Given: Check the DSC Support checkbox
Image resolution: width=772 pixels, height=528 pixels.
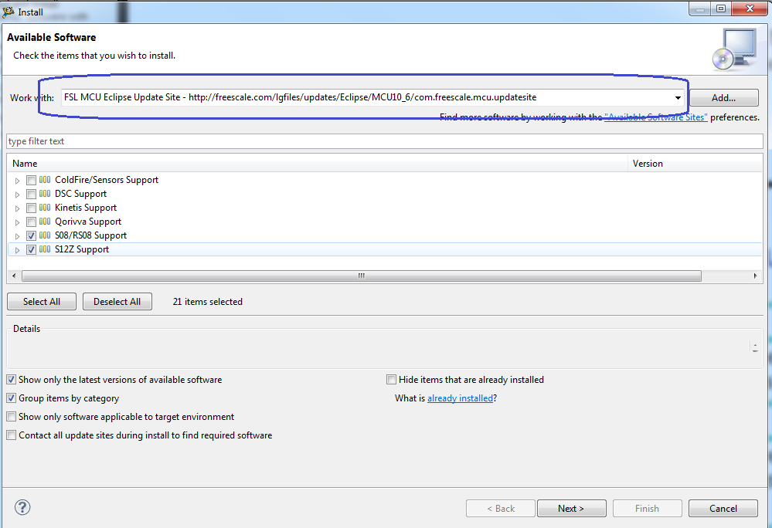Looking at the screenshot, I should point(31,195).
